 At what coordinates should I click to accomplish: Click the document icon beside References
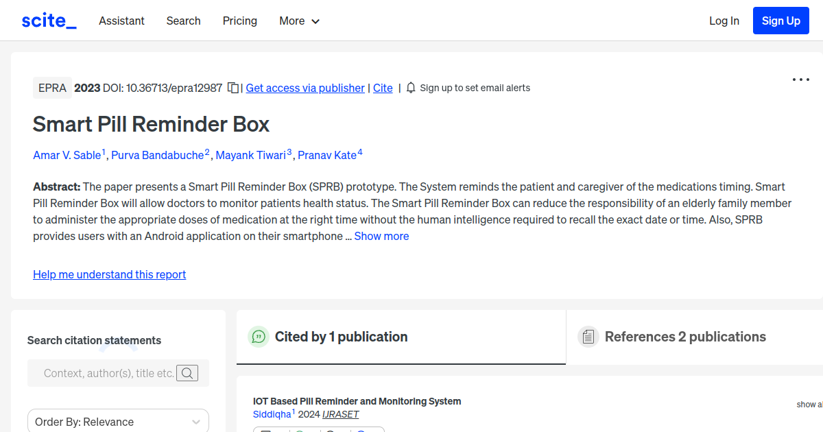point(588,336)
